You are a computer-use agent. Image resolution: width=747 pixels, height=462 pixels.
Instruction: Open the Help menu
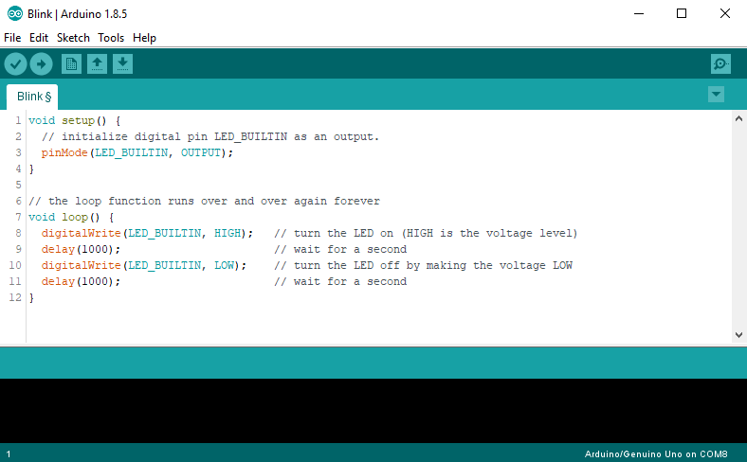point(144,38)
